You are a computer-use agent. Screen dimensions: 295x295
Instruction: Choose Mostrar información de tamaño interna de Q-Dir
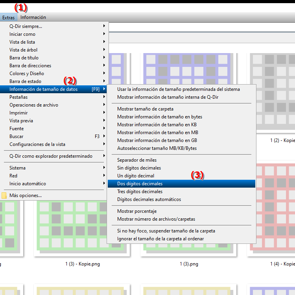click(181, 97)
